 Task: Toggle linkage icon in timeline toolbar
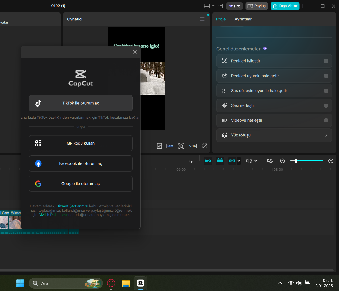click(x=232, y=161)
